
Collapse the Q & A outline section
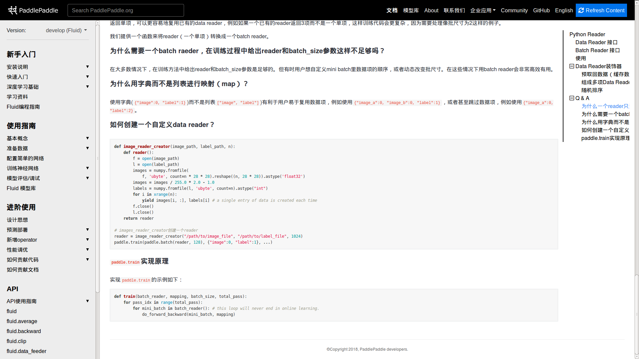572,98
